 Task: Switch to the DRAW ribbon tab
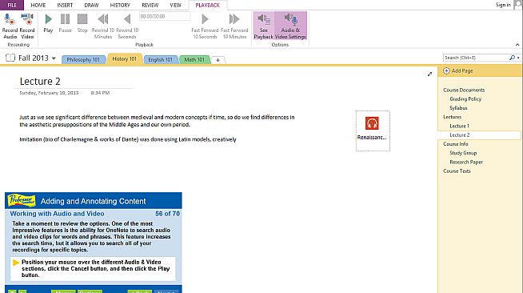tap(91, 5)
